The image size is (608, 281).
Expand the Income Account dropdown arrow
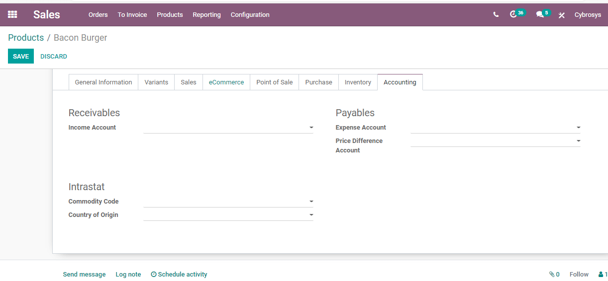[311, 128]
